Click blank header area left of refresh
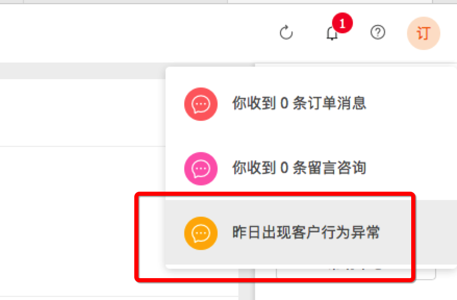 [x=137, y=33]
